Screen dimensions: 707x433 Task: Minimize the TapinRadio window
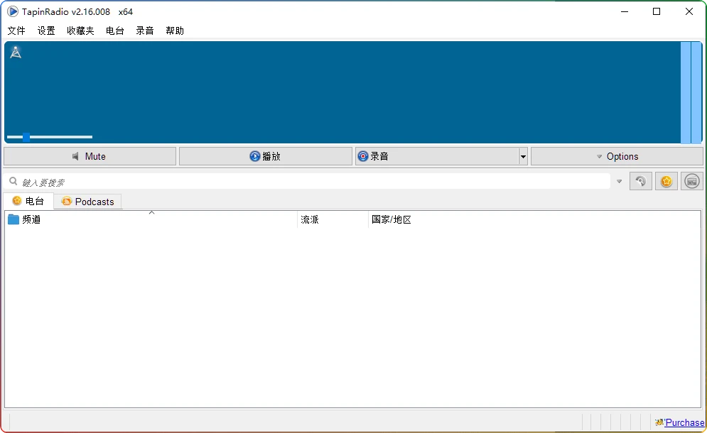coord(625,12)
